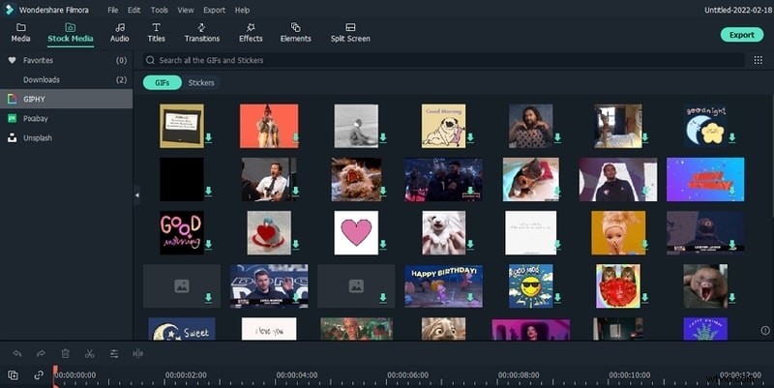Select the cats with strawberry GIF thumbnail

pos(618,285)
